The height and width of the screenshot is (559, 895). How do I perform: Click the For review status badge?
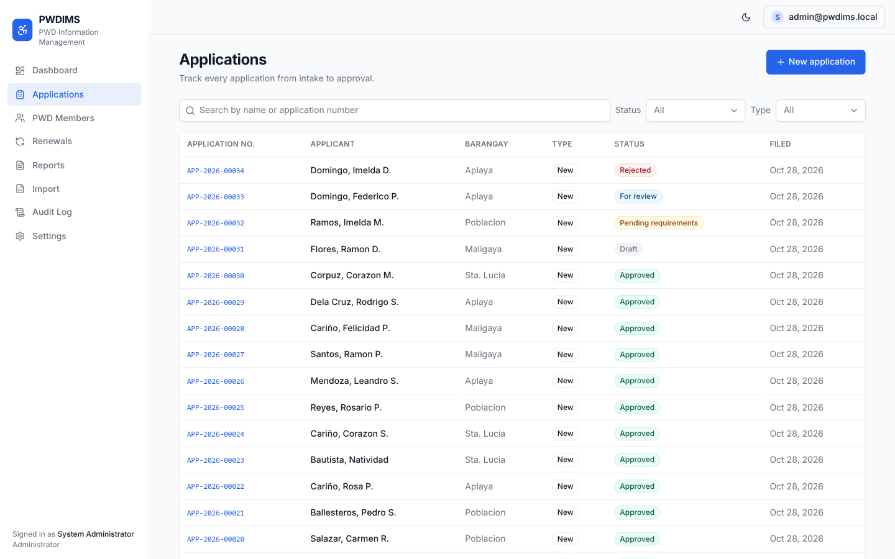(x=638, y=196)
